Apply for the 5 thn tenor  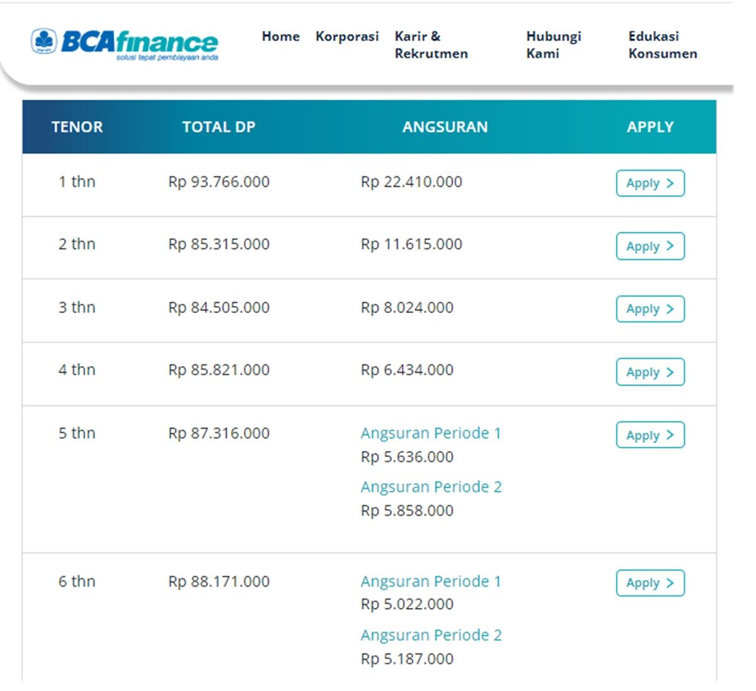[x=650, y=435]
